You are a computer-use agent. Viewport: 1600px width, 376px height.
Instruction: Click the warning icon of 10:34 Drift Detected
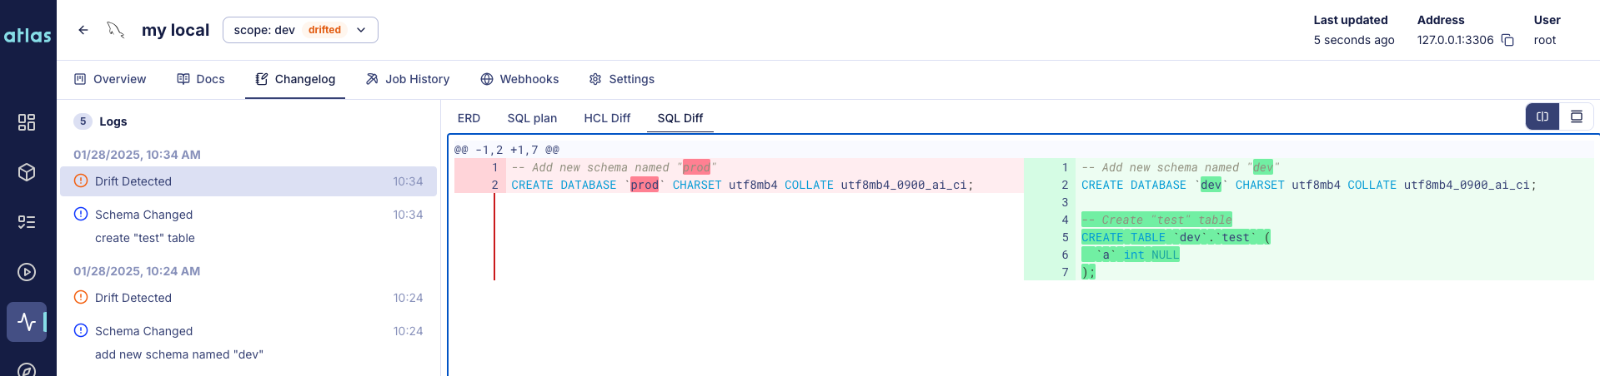81,181
